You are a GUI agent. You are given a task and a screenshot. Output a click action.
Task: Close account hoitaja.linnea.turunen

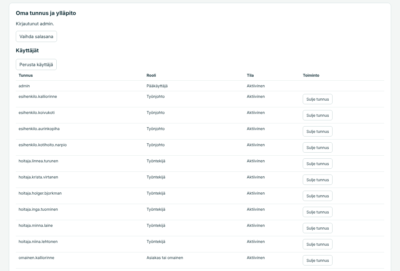tap(317, 164)
